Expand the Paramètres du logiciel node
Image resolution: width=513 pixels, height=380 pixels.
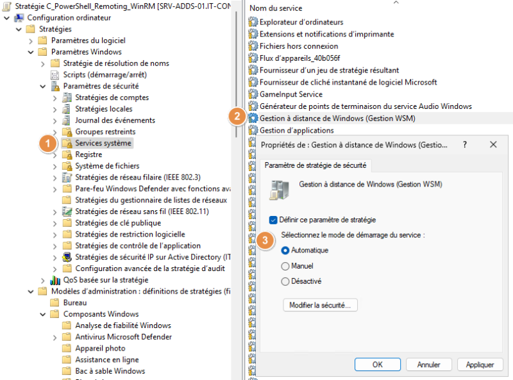pos(31,41)
